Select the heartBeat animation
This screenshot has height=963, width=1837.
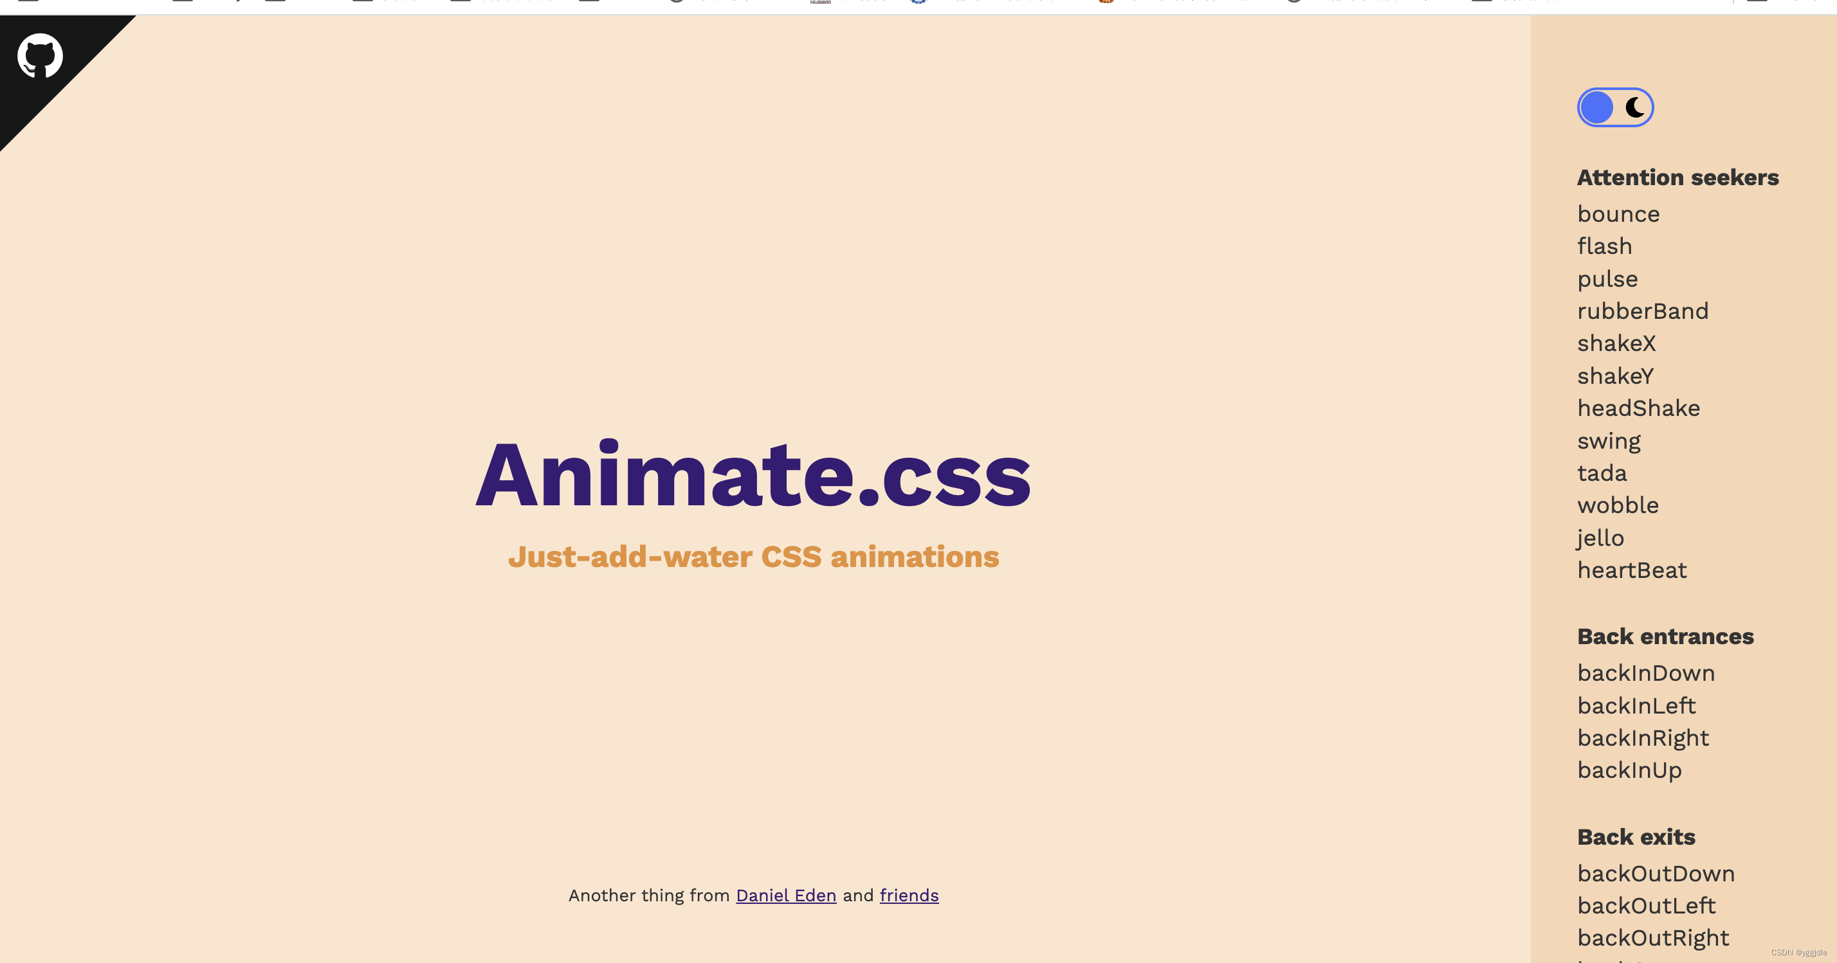point(1633,570)
